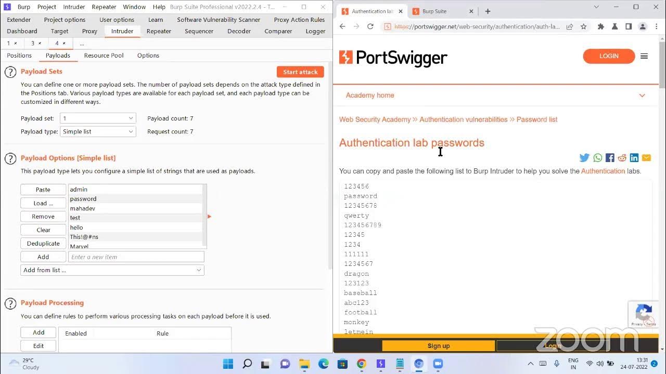Open new Chrome tab plus button
Screen dimensions: 666x374
pyautogui.click(x=488, y=11)
